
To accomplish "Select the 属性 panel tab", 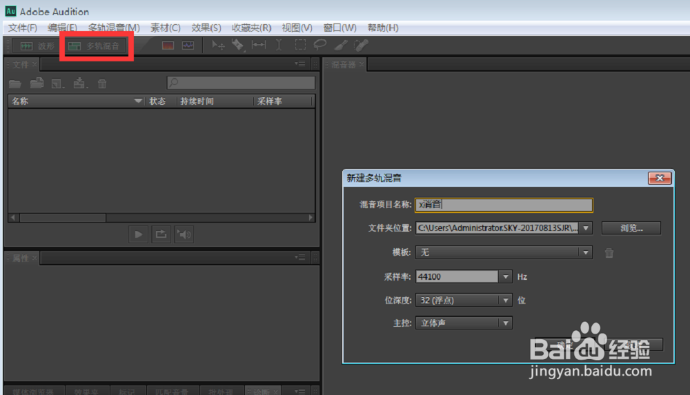I will click(20, 258).
